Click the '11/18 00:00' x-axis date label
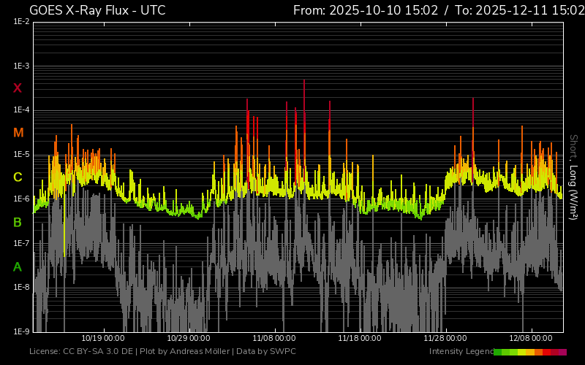This screenshot has height=365, width=585. (x=360, y=339)
